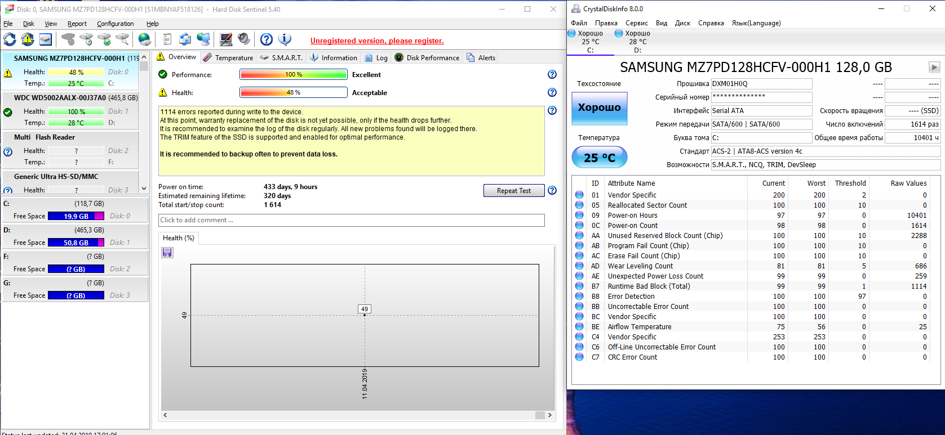
Task: Click health graph scroll right arrow
Action: click(549, 415)
